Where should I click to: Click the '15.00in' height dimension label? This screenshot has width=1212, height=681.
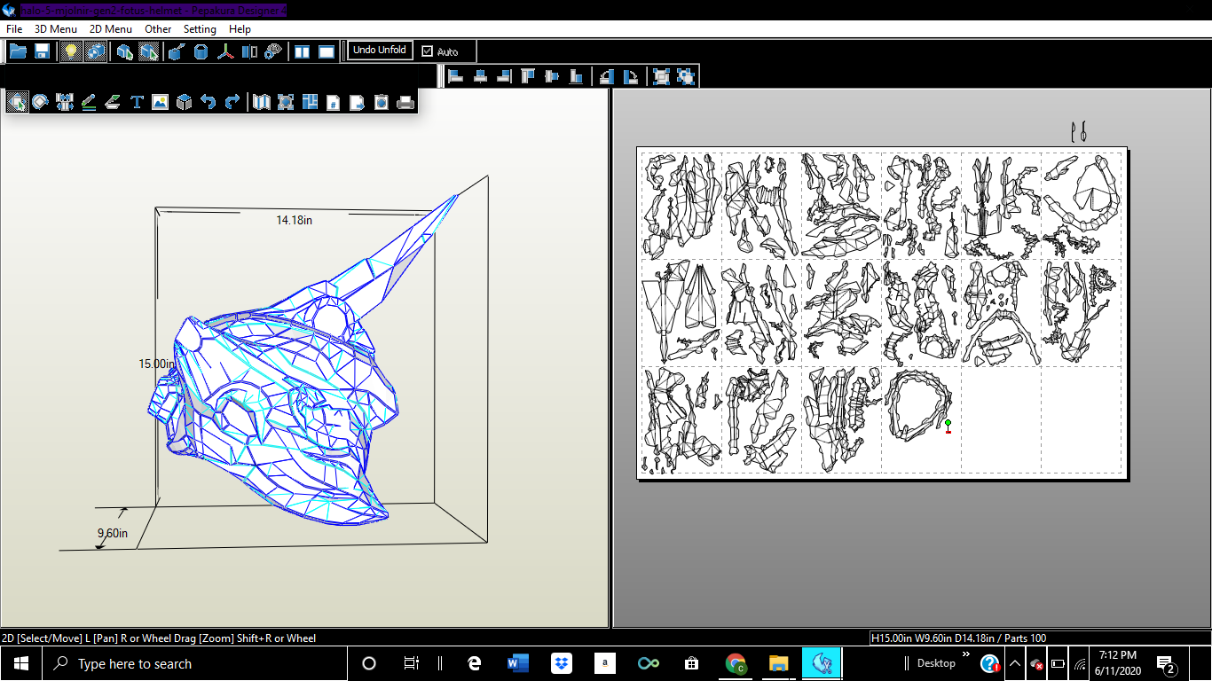point(156,364)
